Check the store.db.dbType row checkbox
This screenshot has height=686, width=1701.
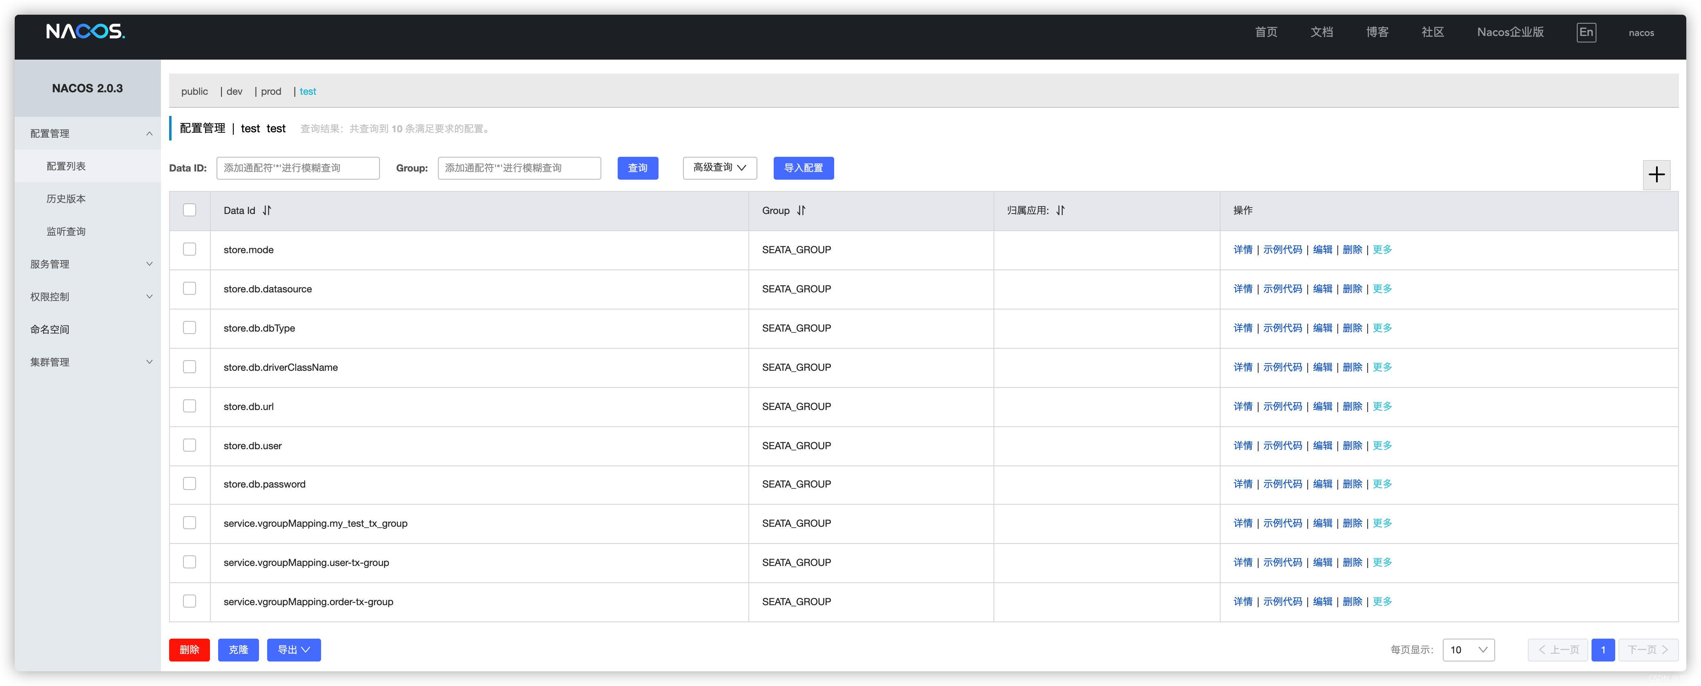pos(190,327)
